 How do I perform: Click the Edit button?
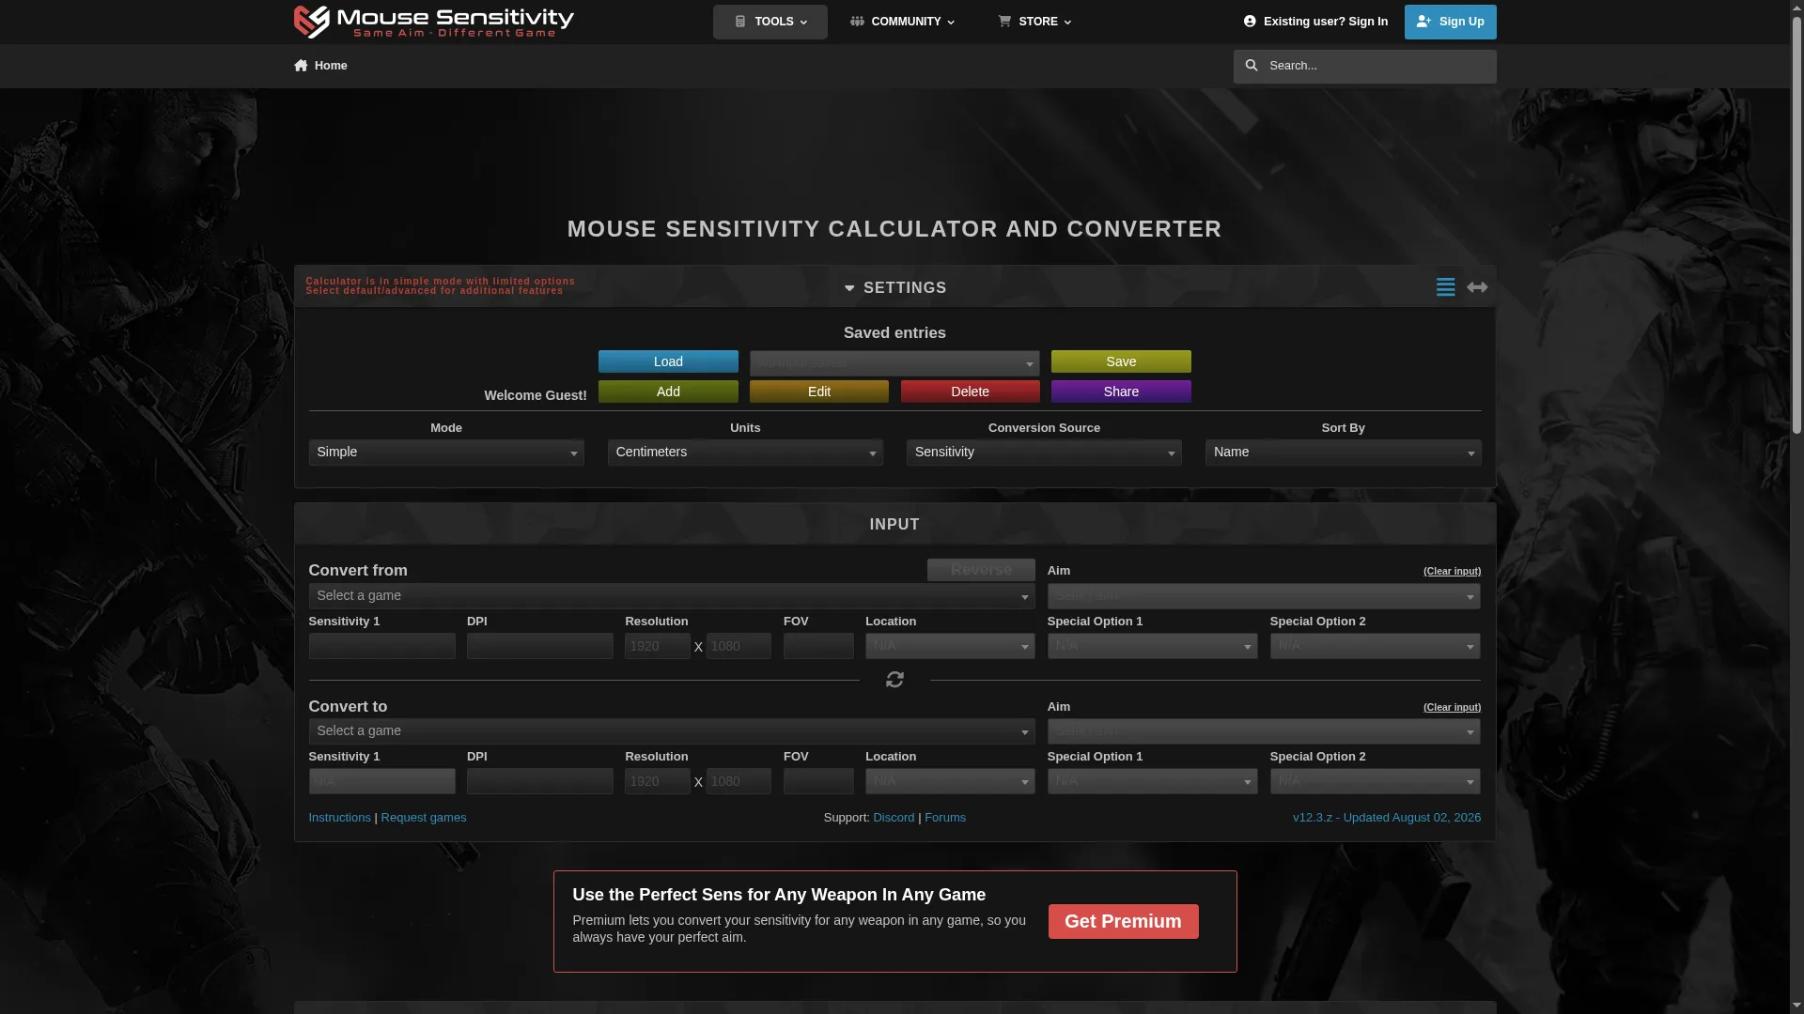click(x=819, y=392)
